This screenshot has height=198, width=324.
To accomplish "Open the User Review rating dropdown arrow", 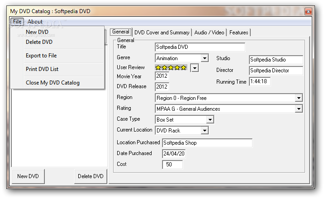I will (195, 68).
